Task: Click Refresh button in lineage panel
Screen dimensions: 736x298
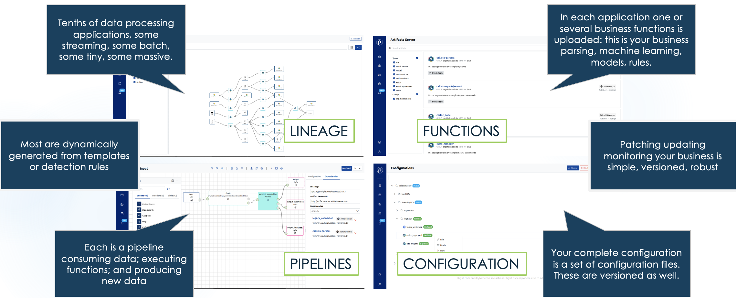Action: [355, 39]
